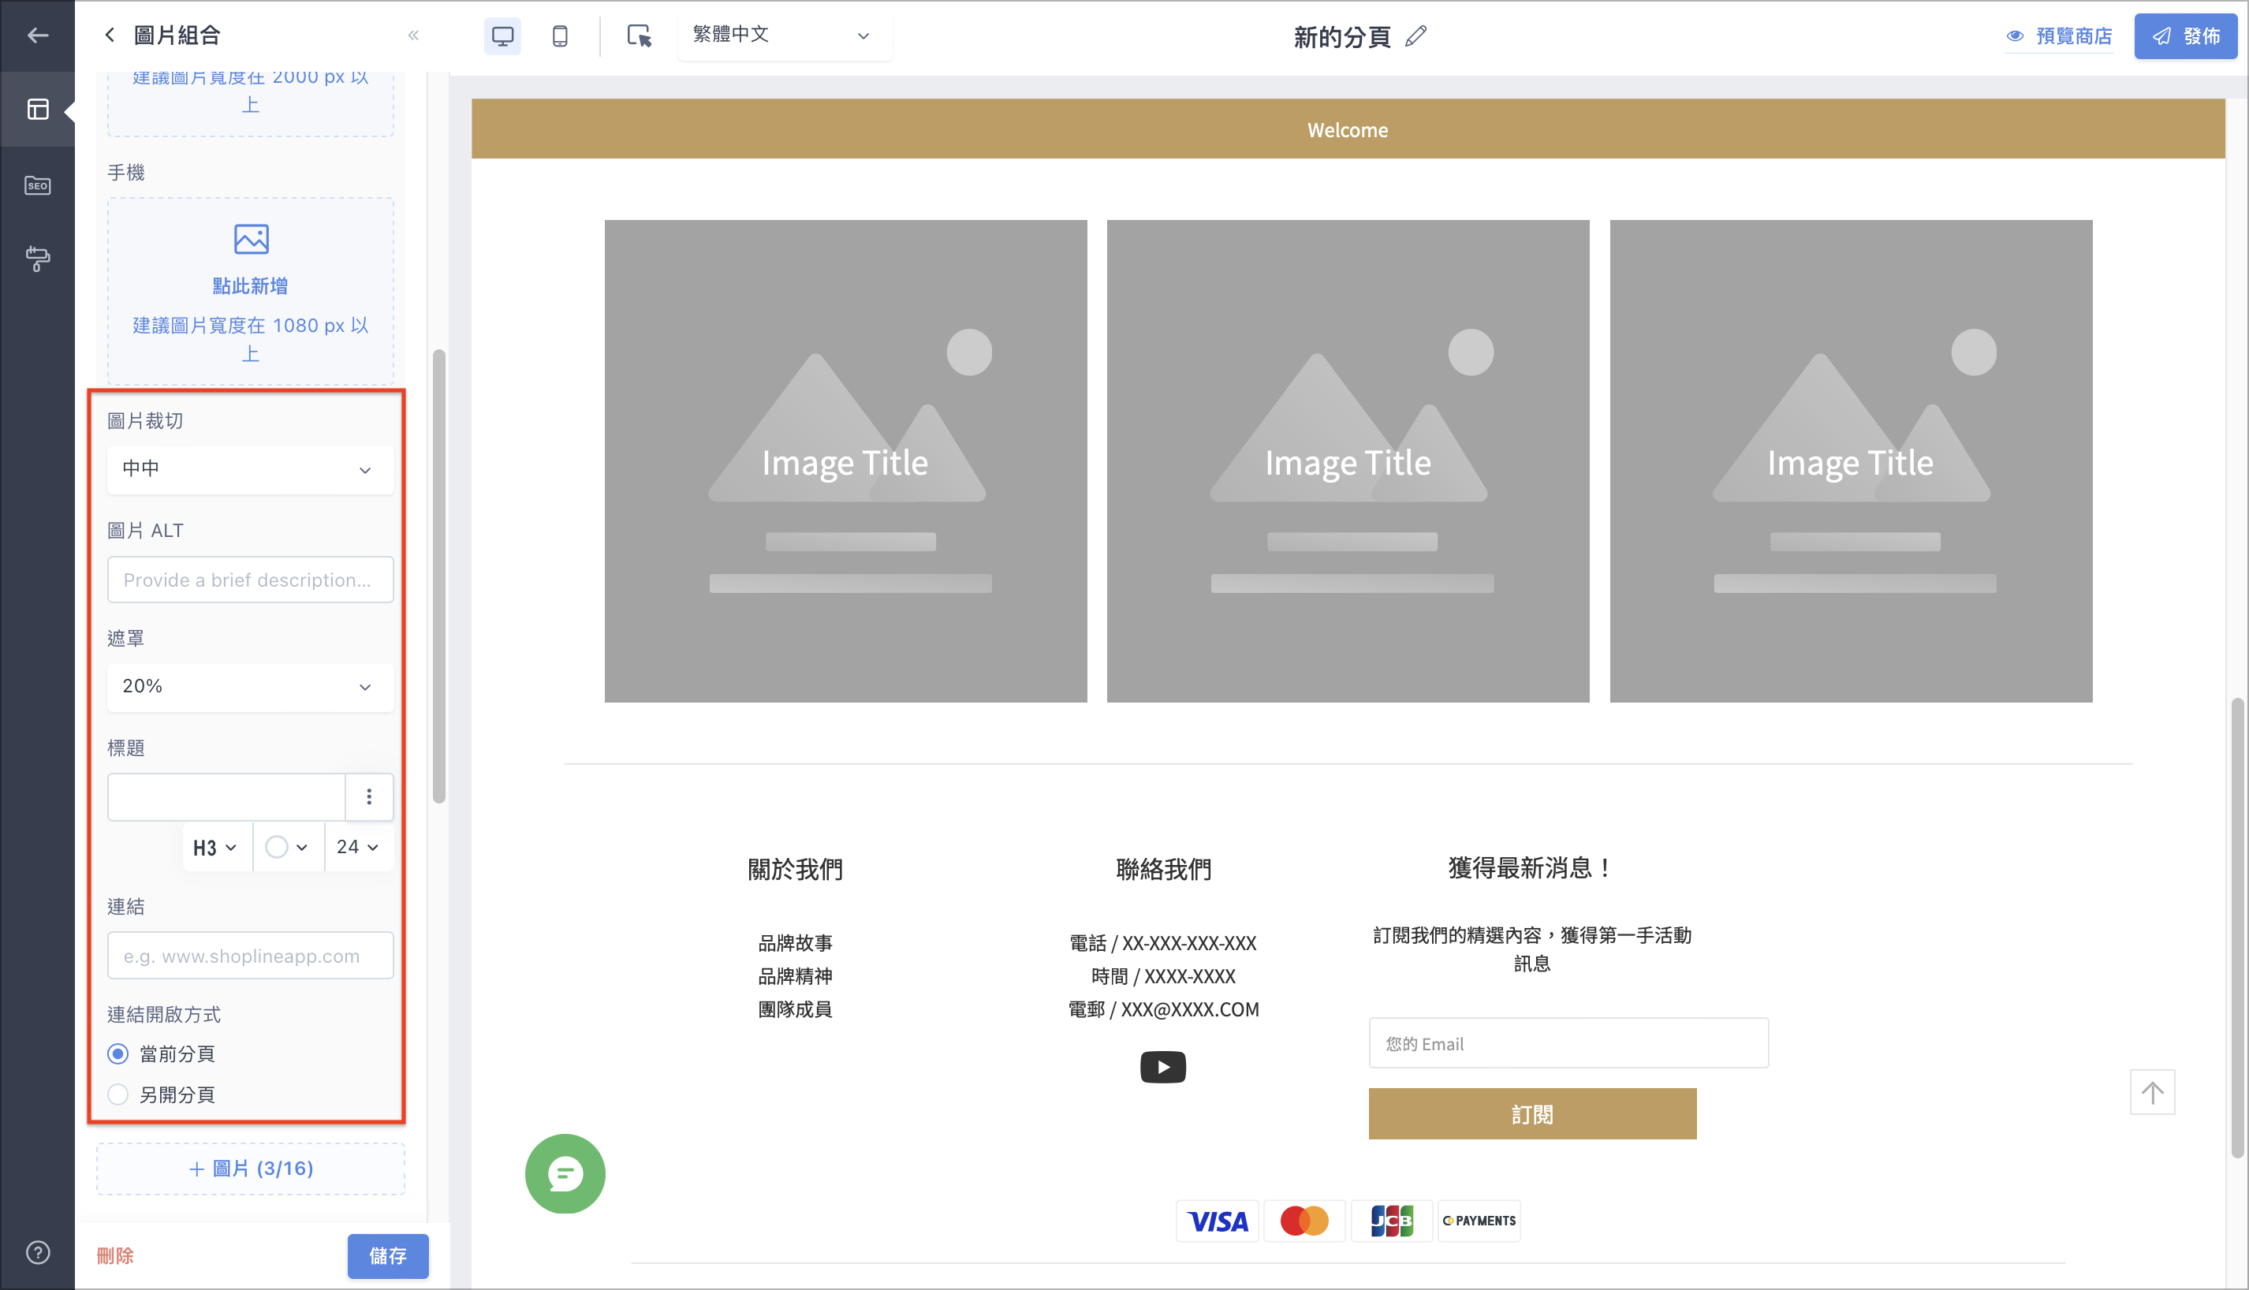Click the 連結 URL input field
Image resolution: width=2249 pixels, height=1290 pixels.
pos(251,955)
